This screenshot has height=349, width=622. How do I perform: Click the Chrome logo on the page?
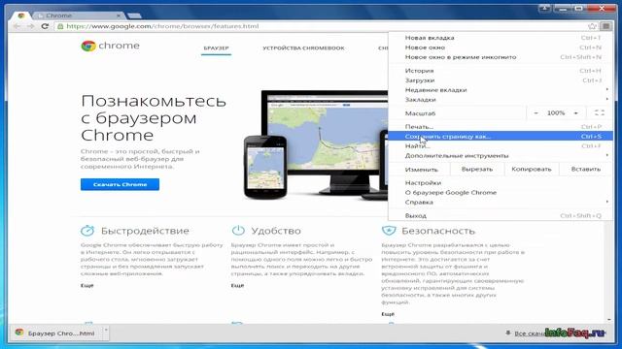(x=110, y=46)
